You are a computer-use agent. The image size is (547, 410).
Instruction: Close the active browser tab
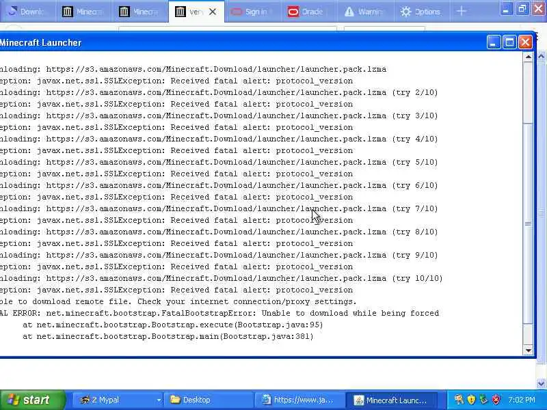pyautogui.click(x=212, y=12)
